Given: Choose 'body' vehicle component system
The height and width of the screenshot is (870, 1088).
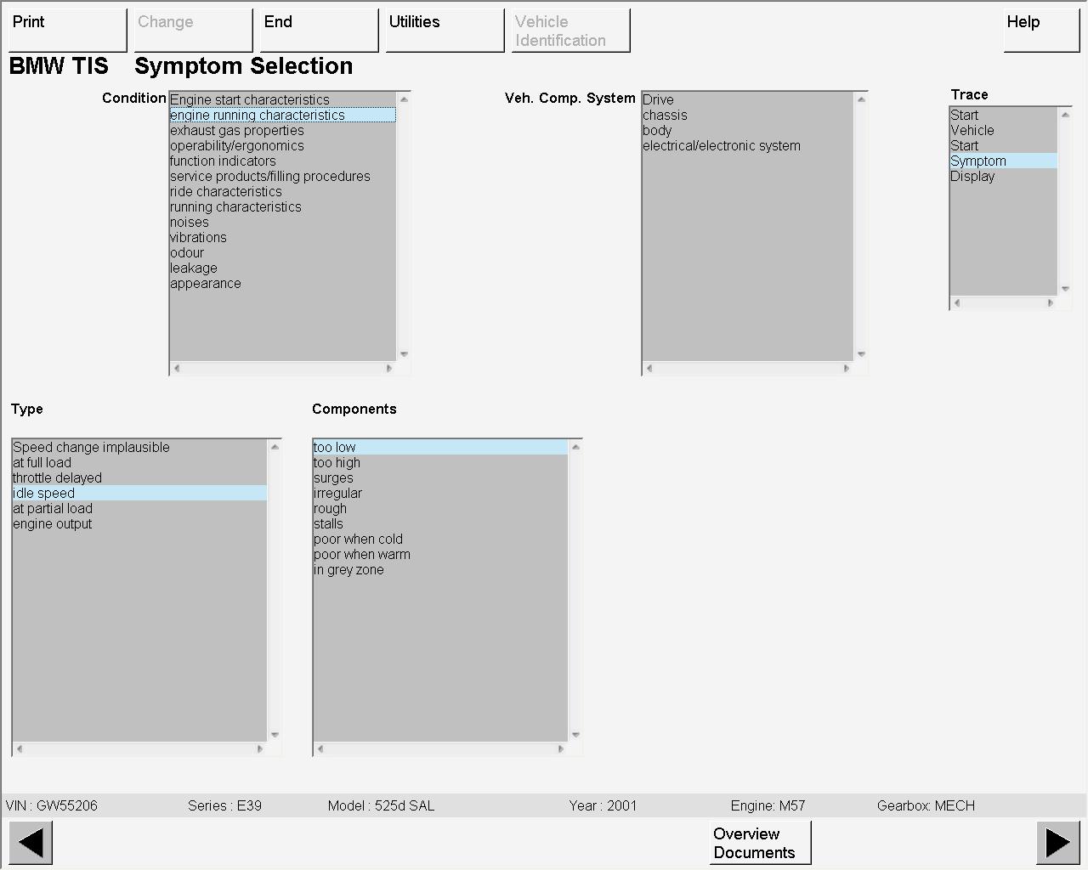Looking at the screenshot, I should pyautogui.click(x=747, y=131).
